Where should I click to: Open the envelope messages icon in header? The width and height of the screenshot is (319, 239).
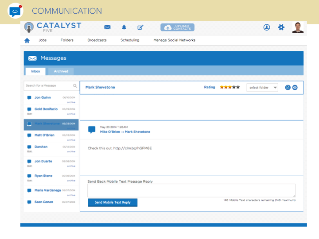tap(107, 27)
